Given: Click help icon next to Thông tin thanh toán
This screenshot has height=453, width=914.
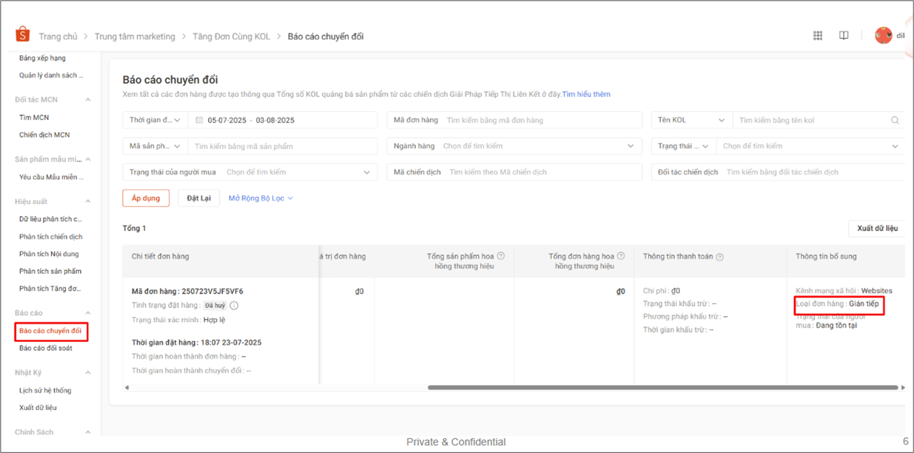Looking at the screenshot, I should click(x=720, y=257).
